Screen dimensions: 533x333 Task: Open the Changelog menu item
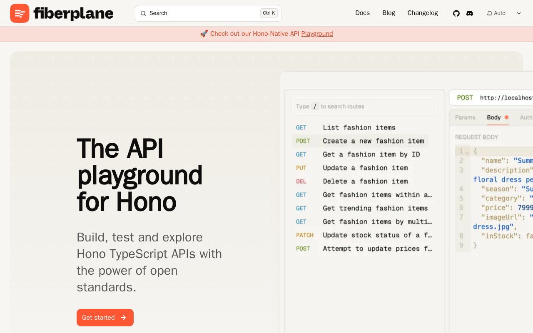423,13
